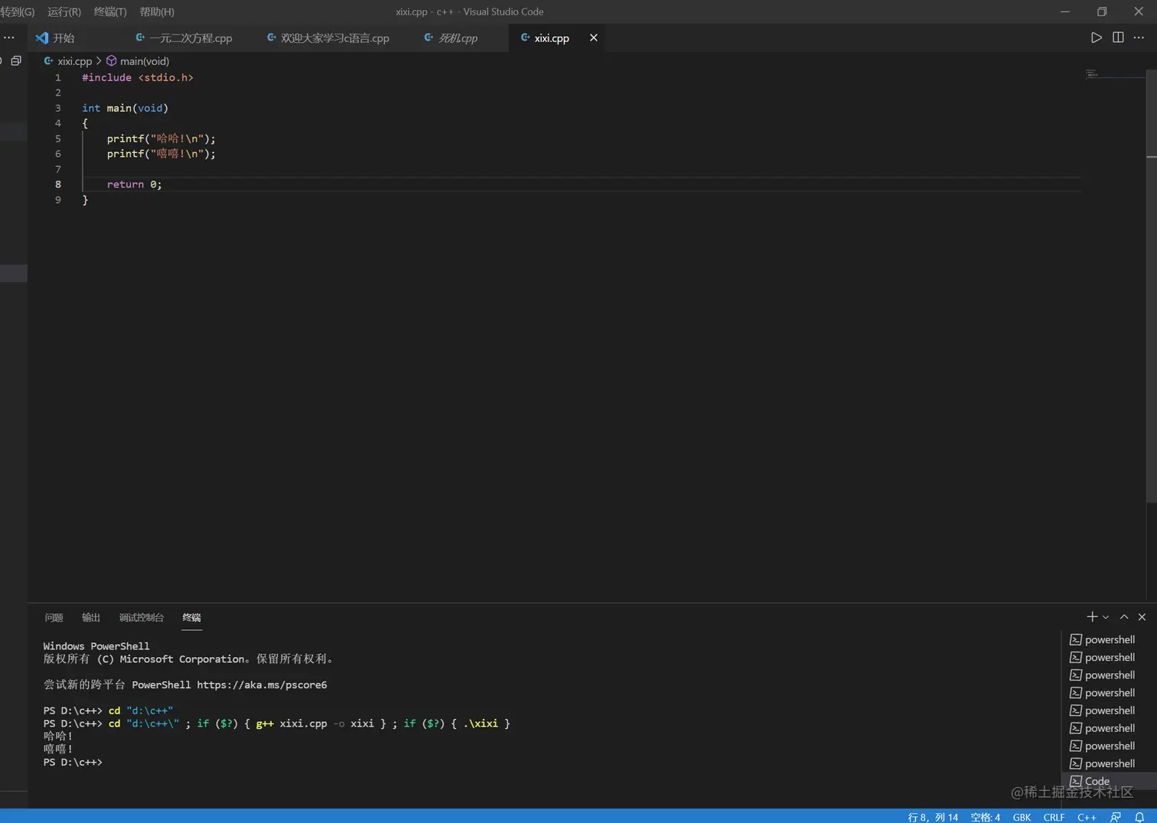
Task: Create a new terminal with the plus icon
Action: [x=1092, y=616]
